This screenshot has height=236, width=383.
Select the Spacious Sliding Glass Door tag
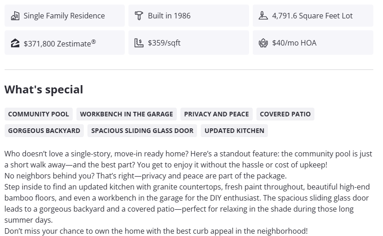(x=142, y=131)
